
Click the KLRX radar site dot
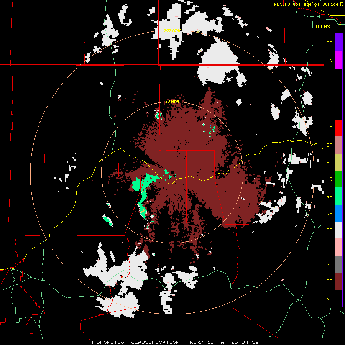[x=172, y=172]
